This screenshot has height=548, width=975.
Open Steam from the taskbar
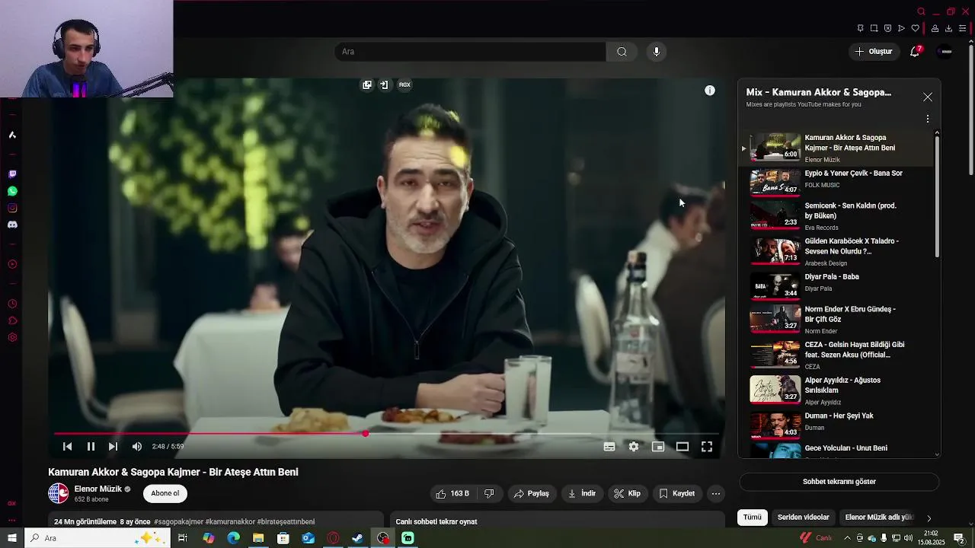(357, 538)
